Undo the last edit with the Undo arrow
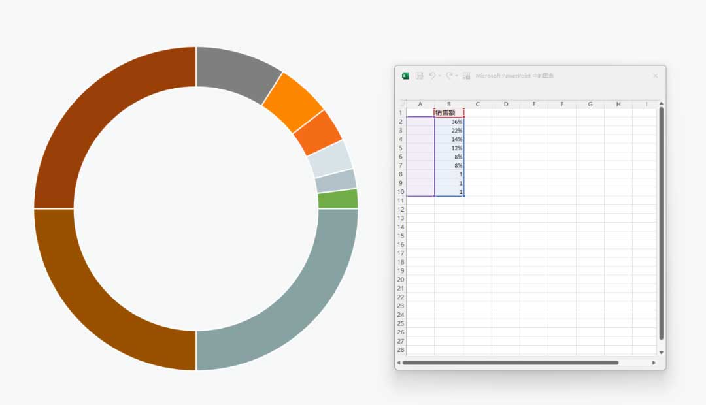 [432, 76]
